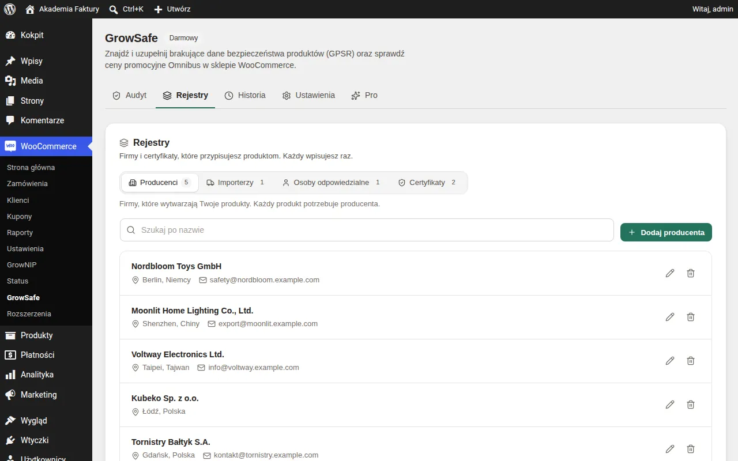Open the Wpisy menu
The image size is (738, 461).
(x=46, y=61)
